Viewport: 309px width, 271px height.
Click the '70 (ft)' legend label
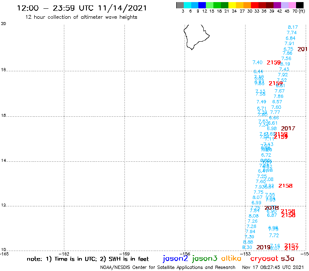299,11
